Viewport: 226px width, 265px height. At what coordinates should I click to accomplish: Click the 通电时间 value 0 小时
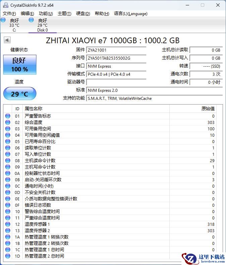206,82
